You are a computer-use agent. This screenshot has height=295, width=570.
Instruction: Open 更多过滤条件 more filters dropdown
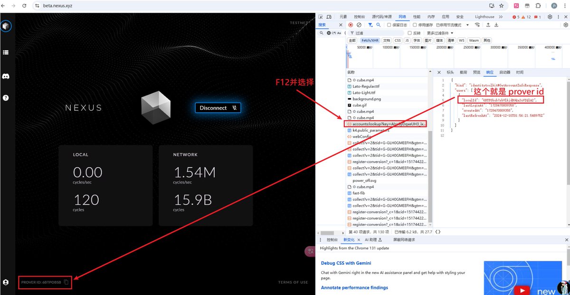[x=440, y=33]
